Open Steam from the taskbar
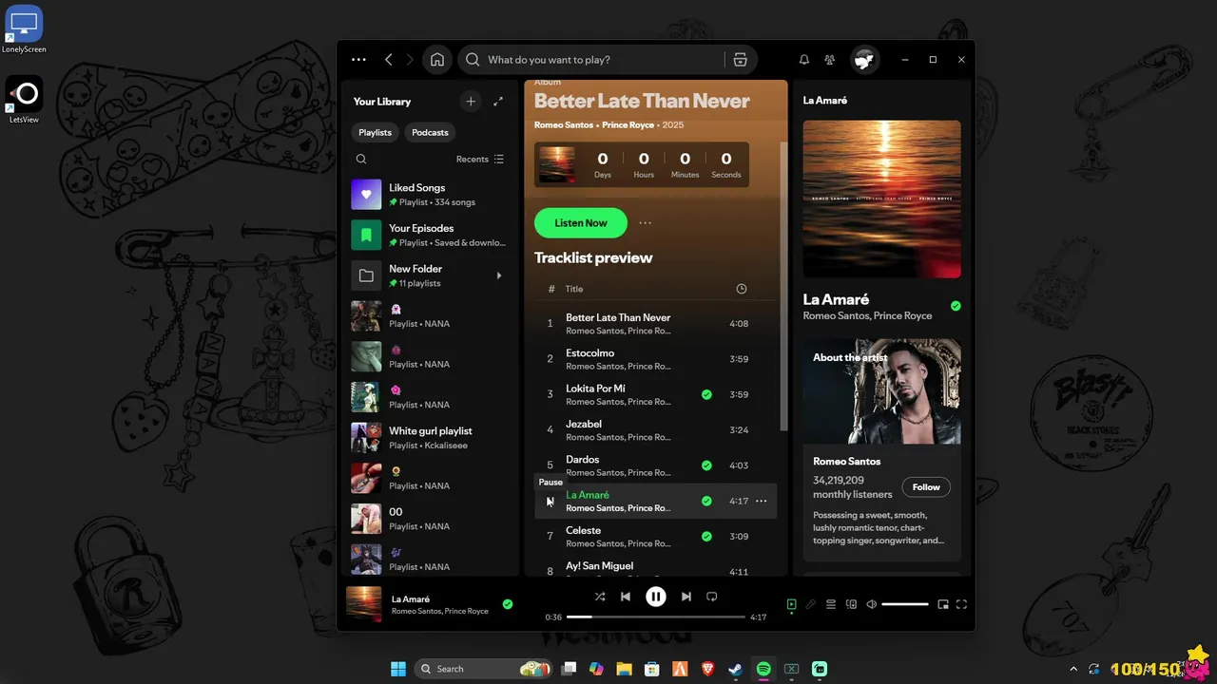This screenshot has height=684, width=1217. 735,669
